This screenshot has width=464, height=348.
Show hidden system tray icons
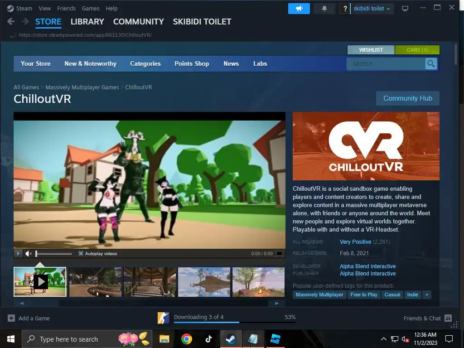click(x=383, y=339)
